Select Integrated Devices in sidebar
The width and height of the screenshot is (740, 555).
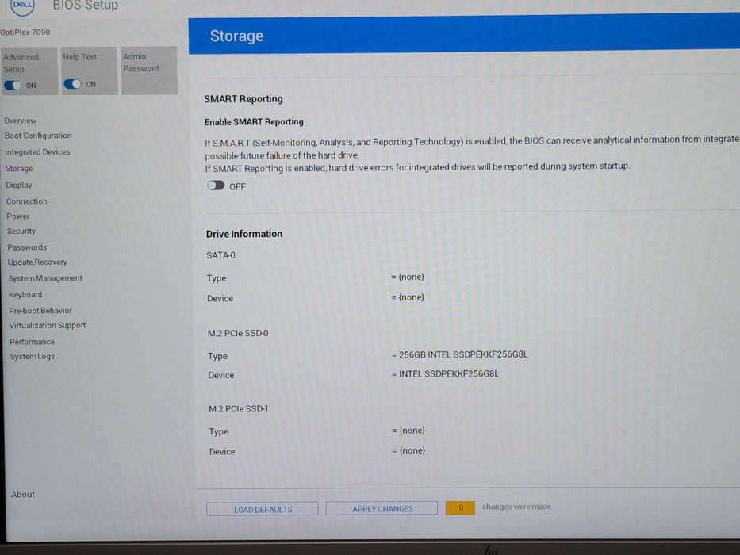coord(37,152)
